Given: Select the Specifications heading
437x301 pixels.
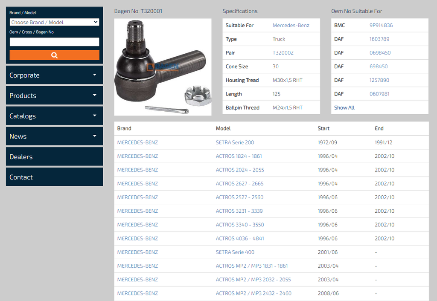Looking at the screenshot, I should pos(240,11).
